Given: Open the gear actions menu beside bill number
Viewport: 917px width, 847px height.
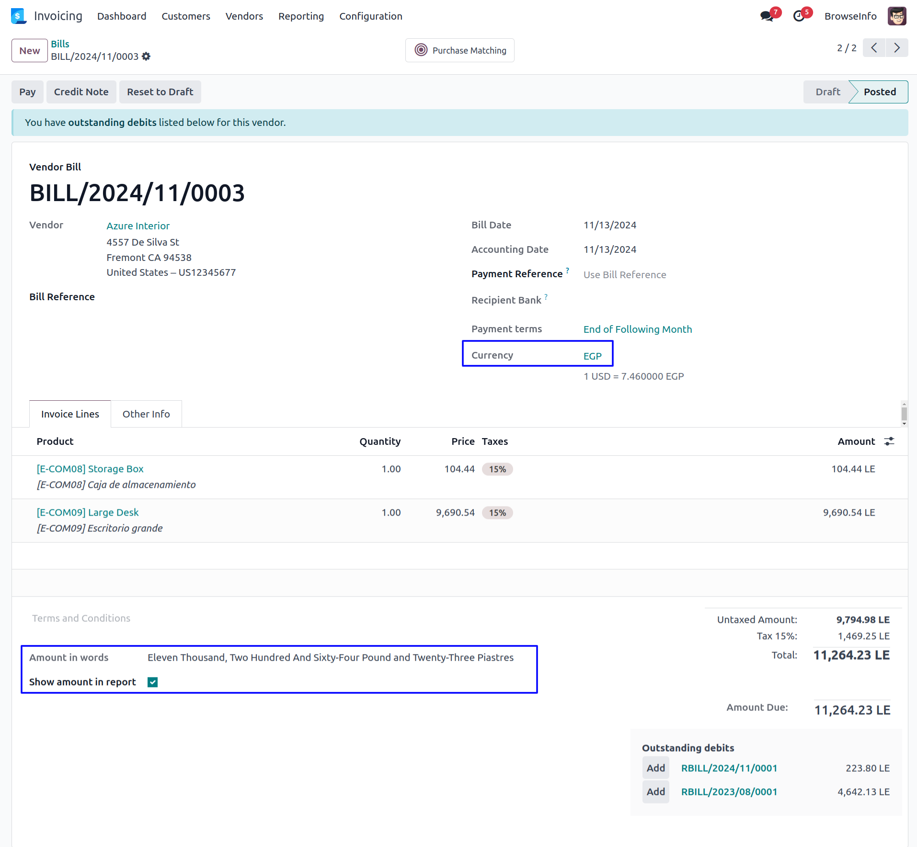Looking at the screenshot, I should (146, 56).
